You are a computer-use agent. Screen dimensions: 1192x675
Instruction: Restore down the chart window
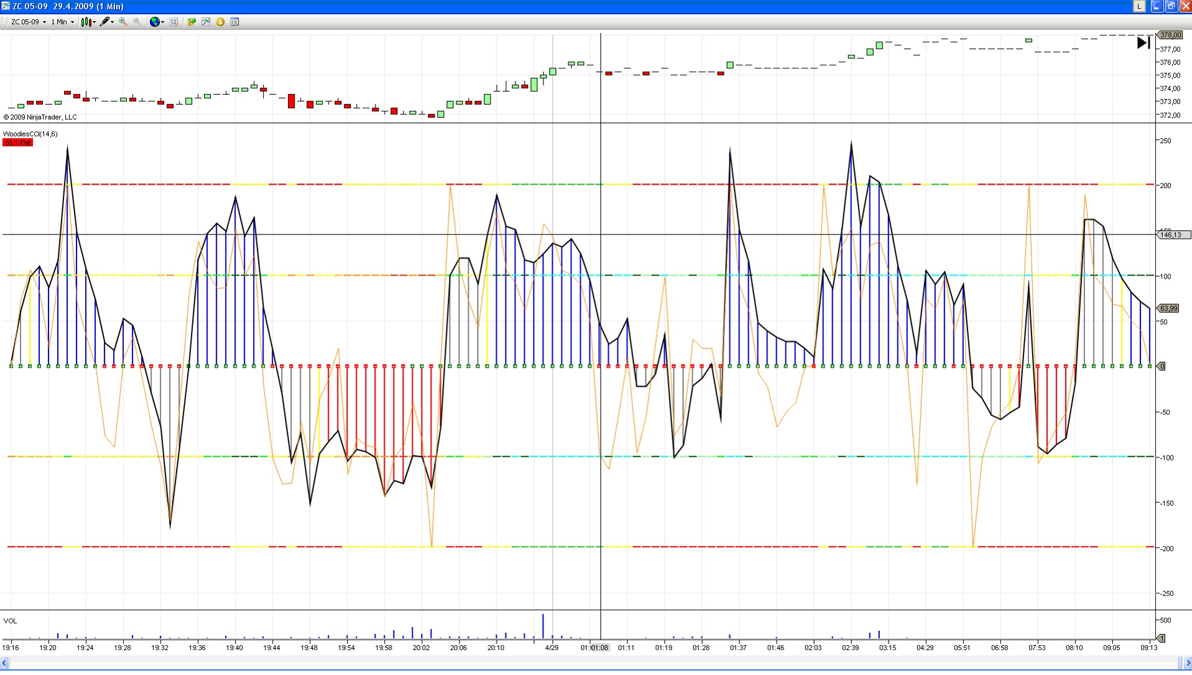(1171, 6)
